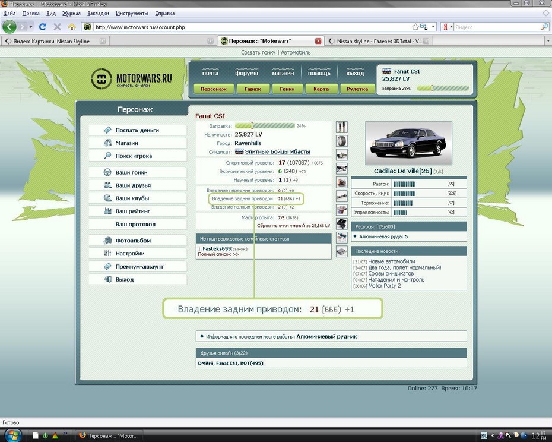
Task: Open the форумы link
Action: tap(246, 73)
